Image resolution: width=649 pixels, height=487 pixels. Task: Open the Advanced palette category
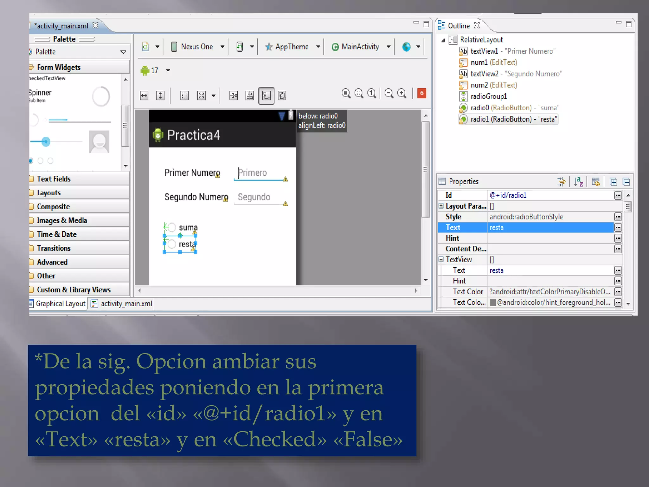79,262
